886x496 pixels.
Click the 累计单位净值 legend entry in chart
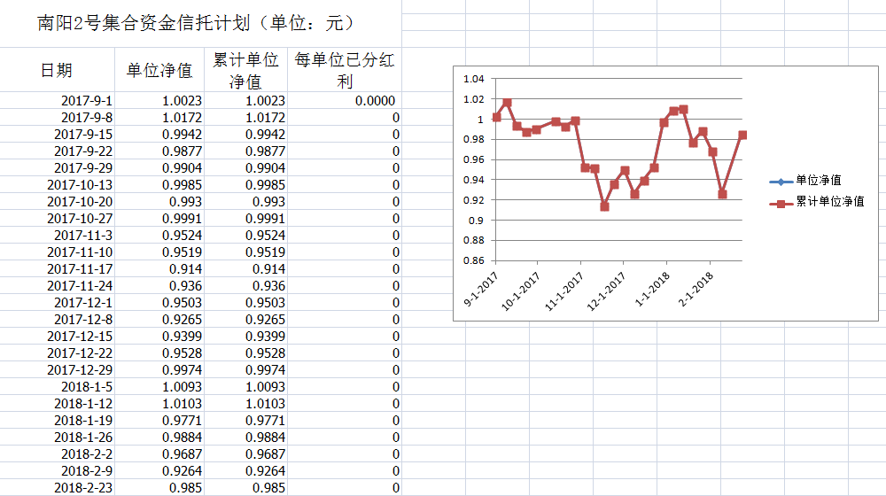tap(828, 202)
